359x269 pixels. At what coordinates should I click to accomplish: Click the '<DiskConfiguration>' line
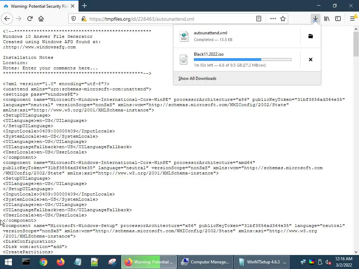click(29, 241)
